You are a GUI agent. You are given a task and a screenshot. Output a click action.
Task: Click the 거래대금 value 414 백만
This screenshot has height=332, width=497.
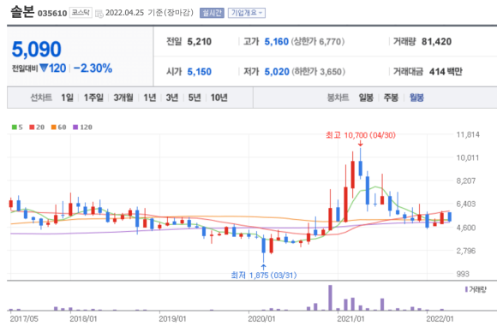point(446,72)
